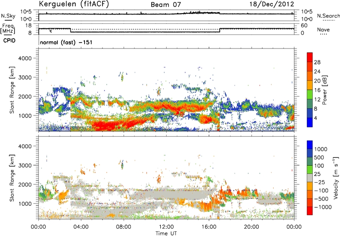
Task: Click the gray segment of velocity colorbar
Action: point(310,178)
